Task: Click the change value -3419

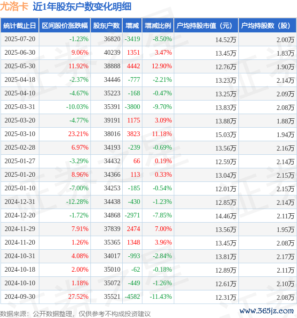Action: tap(132, 39)
